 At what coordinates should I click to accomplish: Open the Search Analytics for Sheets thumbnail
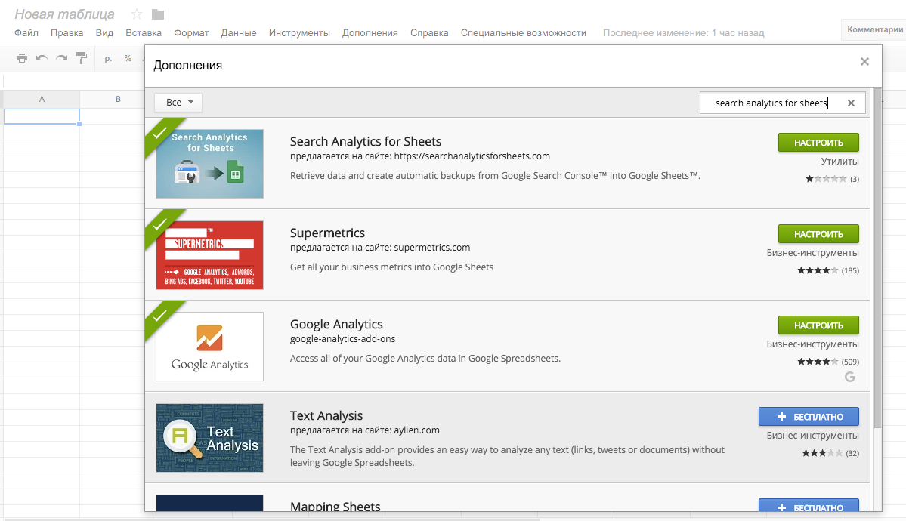210,163
